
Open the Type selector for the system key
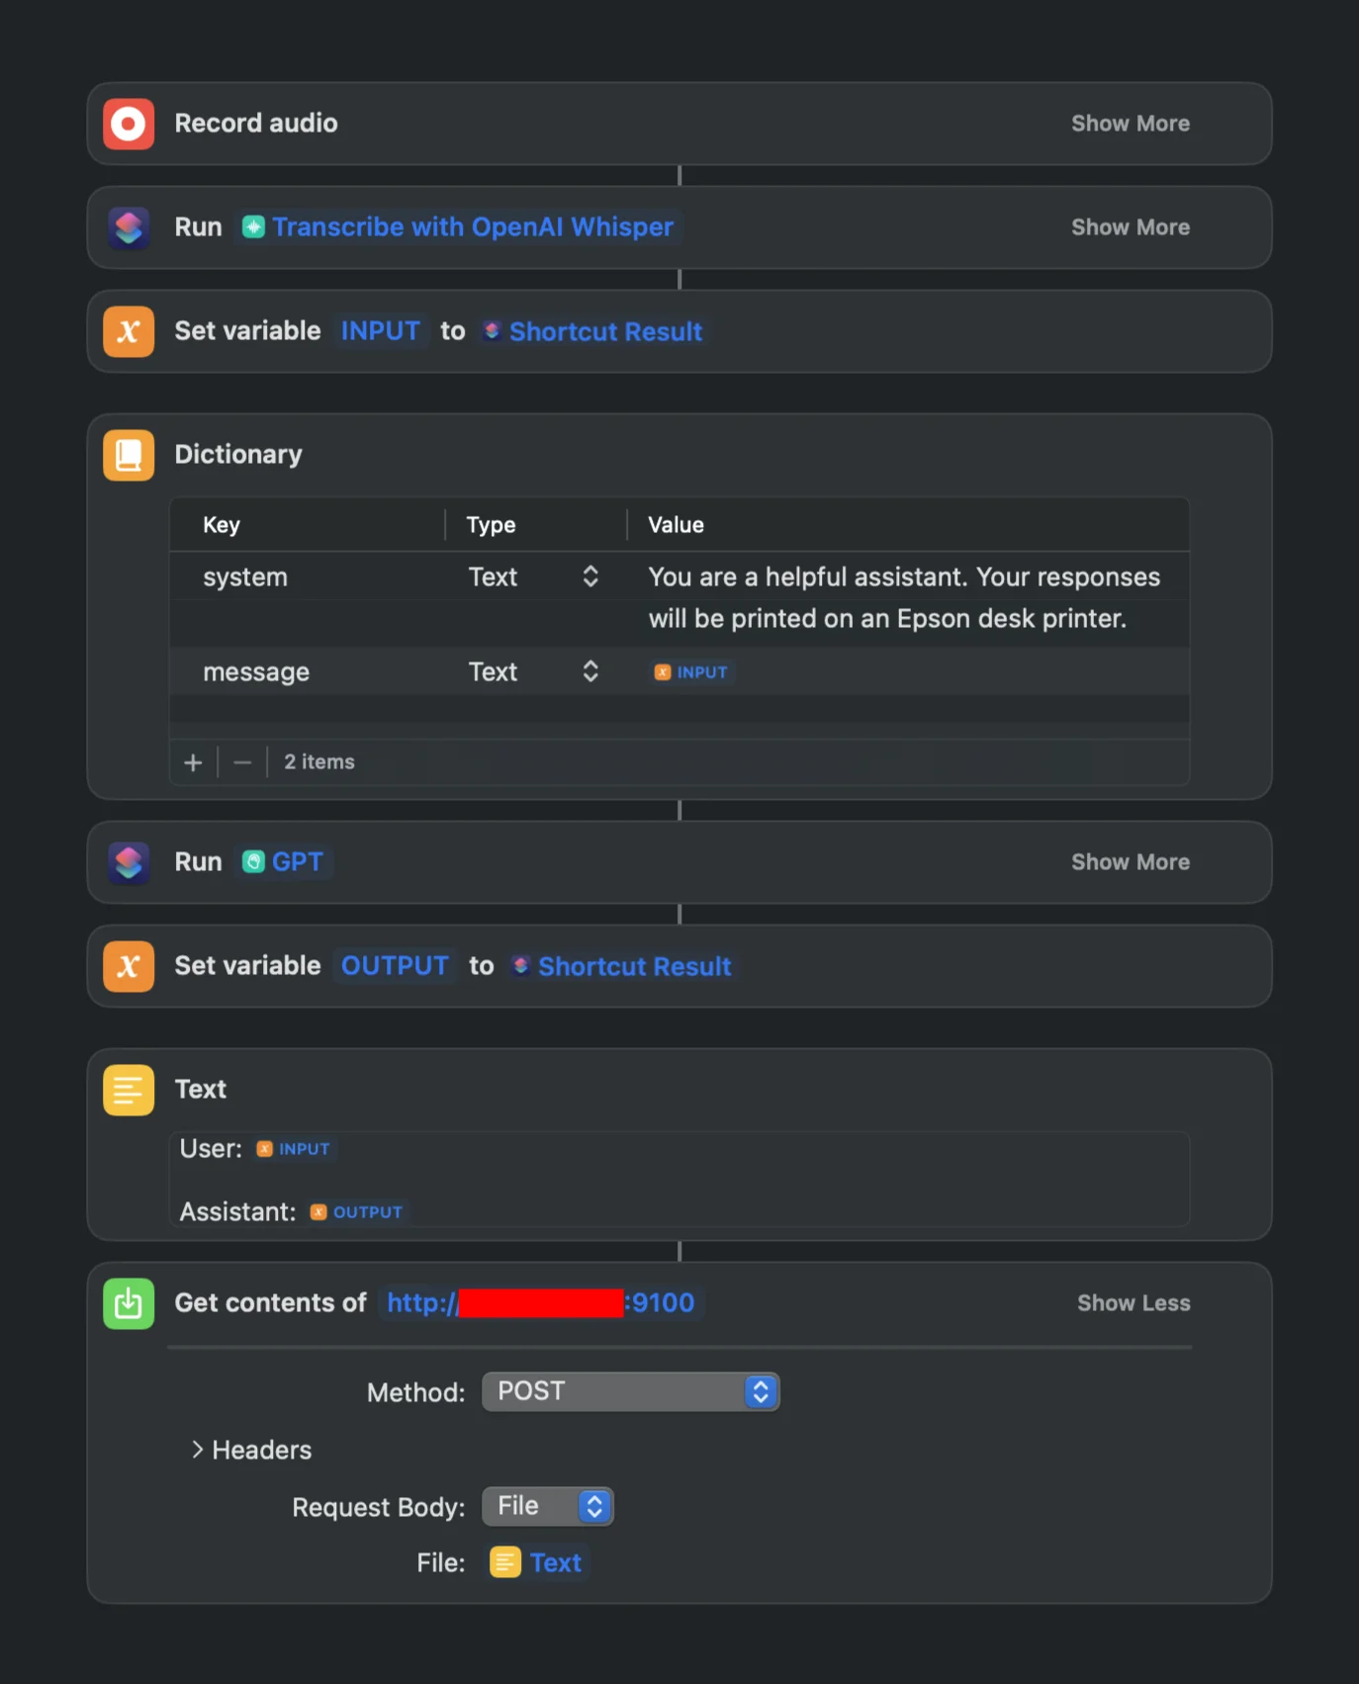click(589, 576)
